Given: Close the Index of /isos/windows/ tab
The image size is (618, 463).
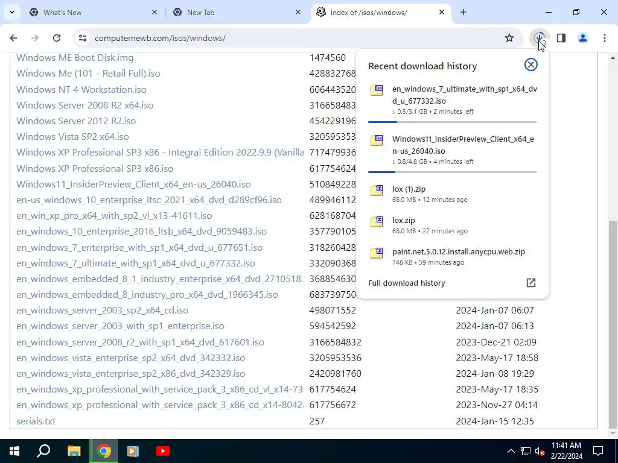Looking at the screenshot, I should 442,12.
